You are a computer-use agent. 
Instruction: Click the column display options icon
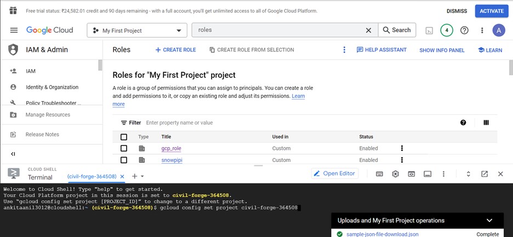coord(486,123)
